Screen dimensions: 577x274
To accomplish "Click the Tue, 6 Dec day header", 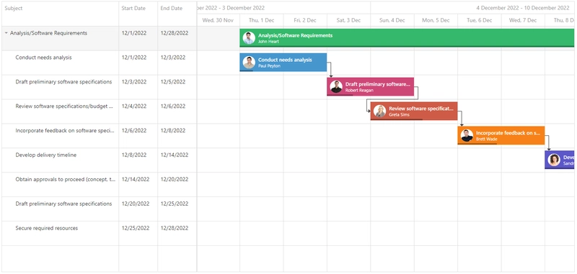I will [479, 20].
